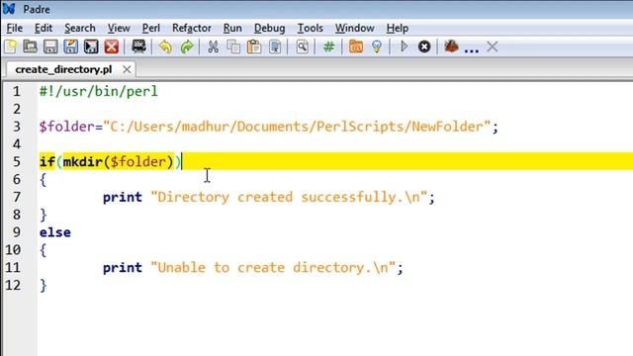Click the Select All toolbar icon
This screenshot has height=356, width=633.
[275, 46]
